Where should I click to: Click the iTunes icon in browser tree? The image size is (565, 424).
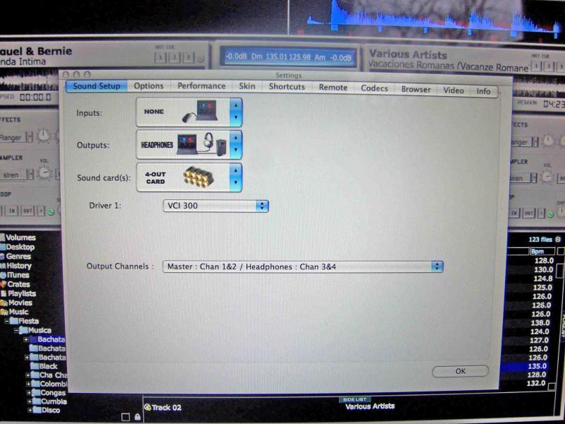[3, 275]
